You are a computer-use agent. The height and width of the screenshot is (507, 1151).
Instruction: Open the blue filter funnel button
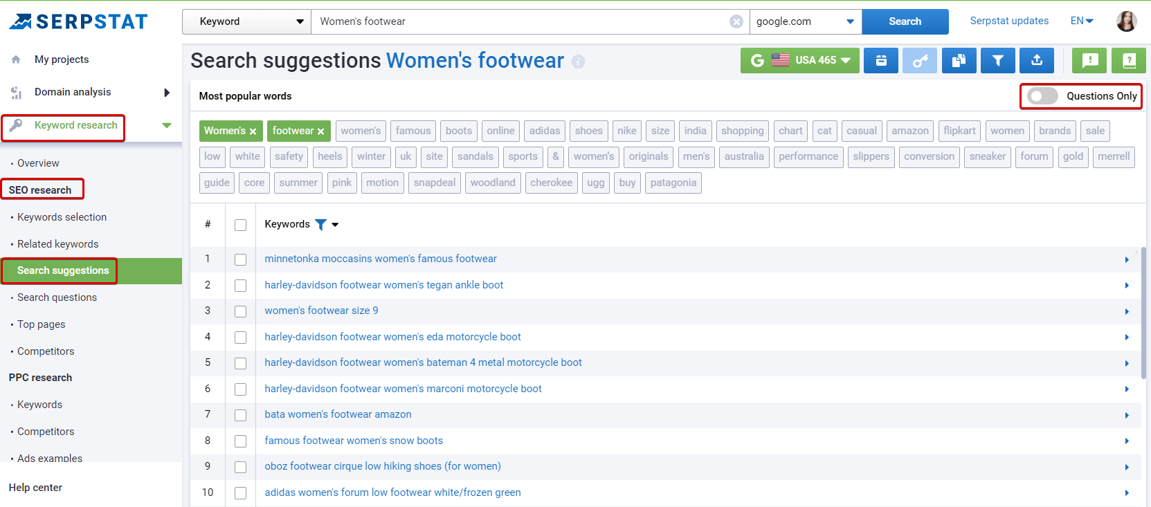997,61
